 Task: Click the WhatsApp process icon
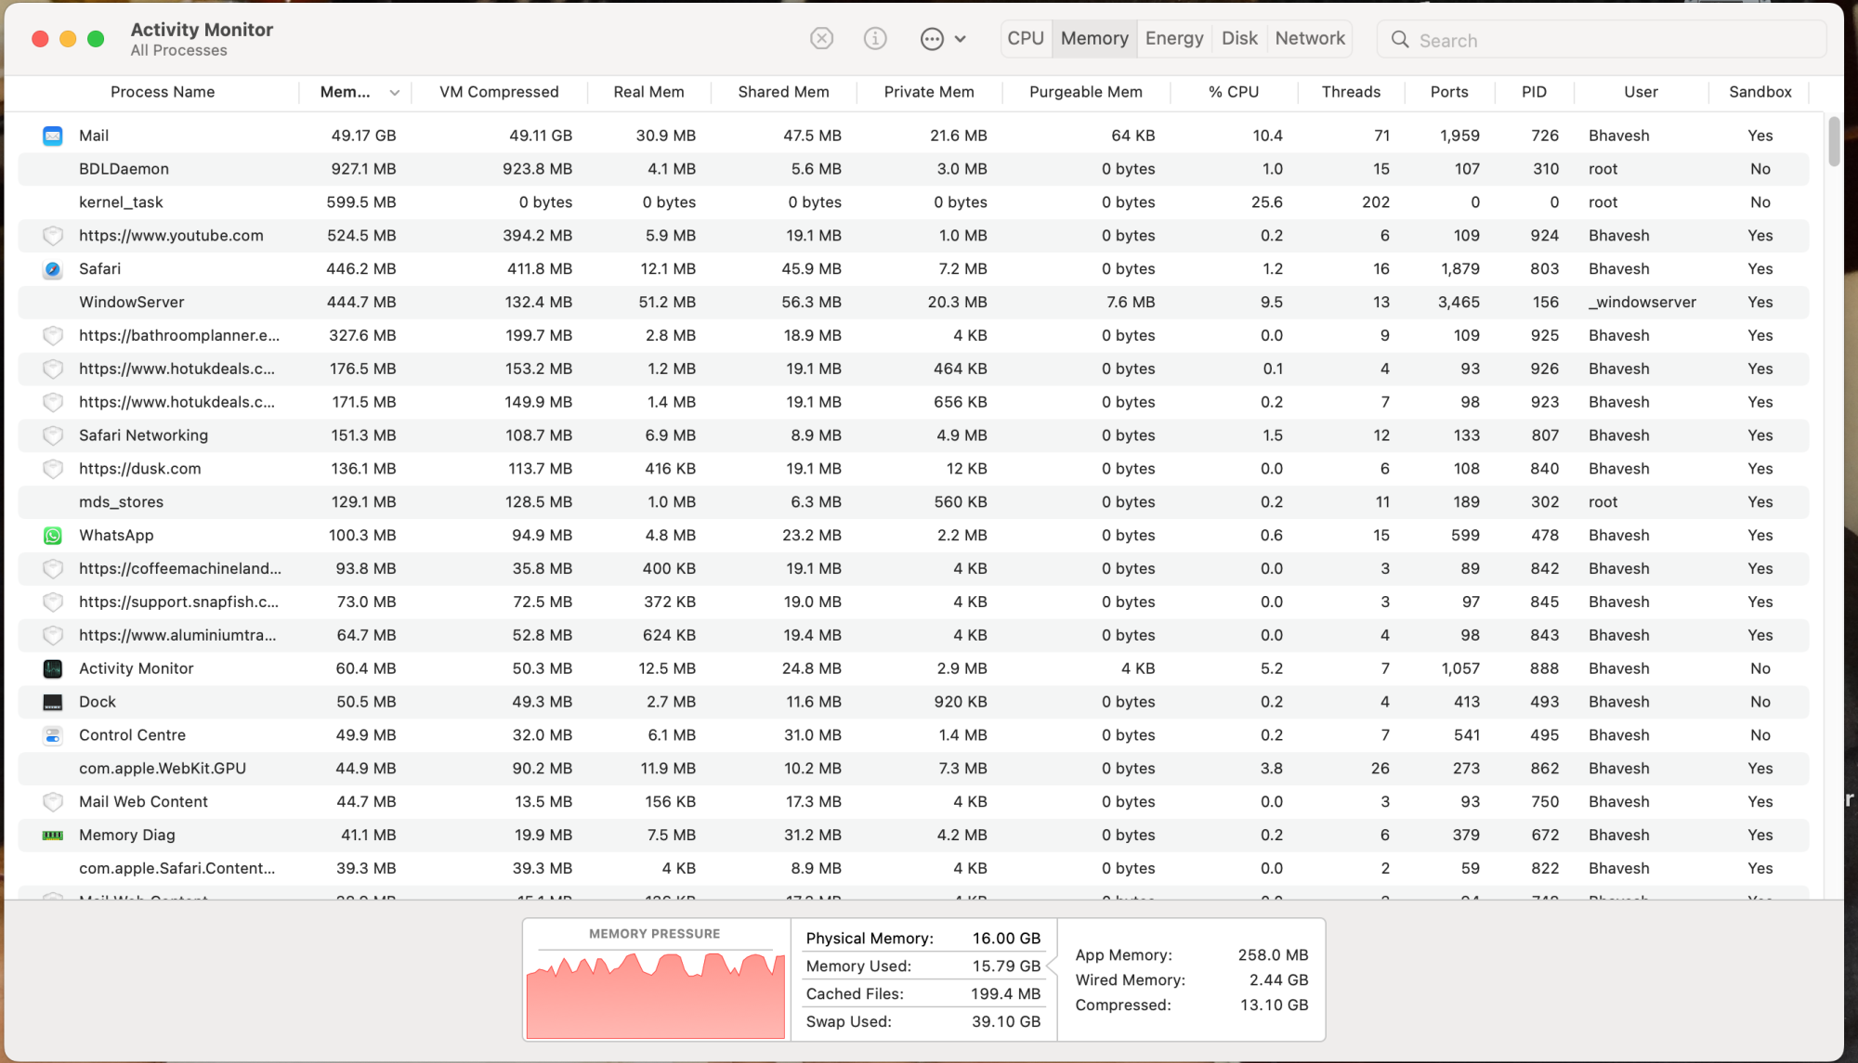53,536
